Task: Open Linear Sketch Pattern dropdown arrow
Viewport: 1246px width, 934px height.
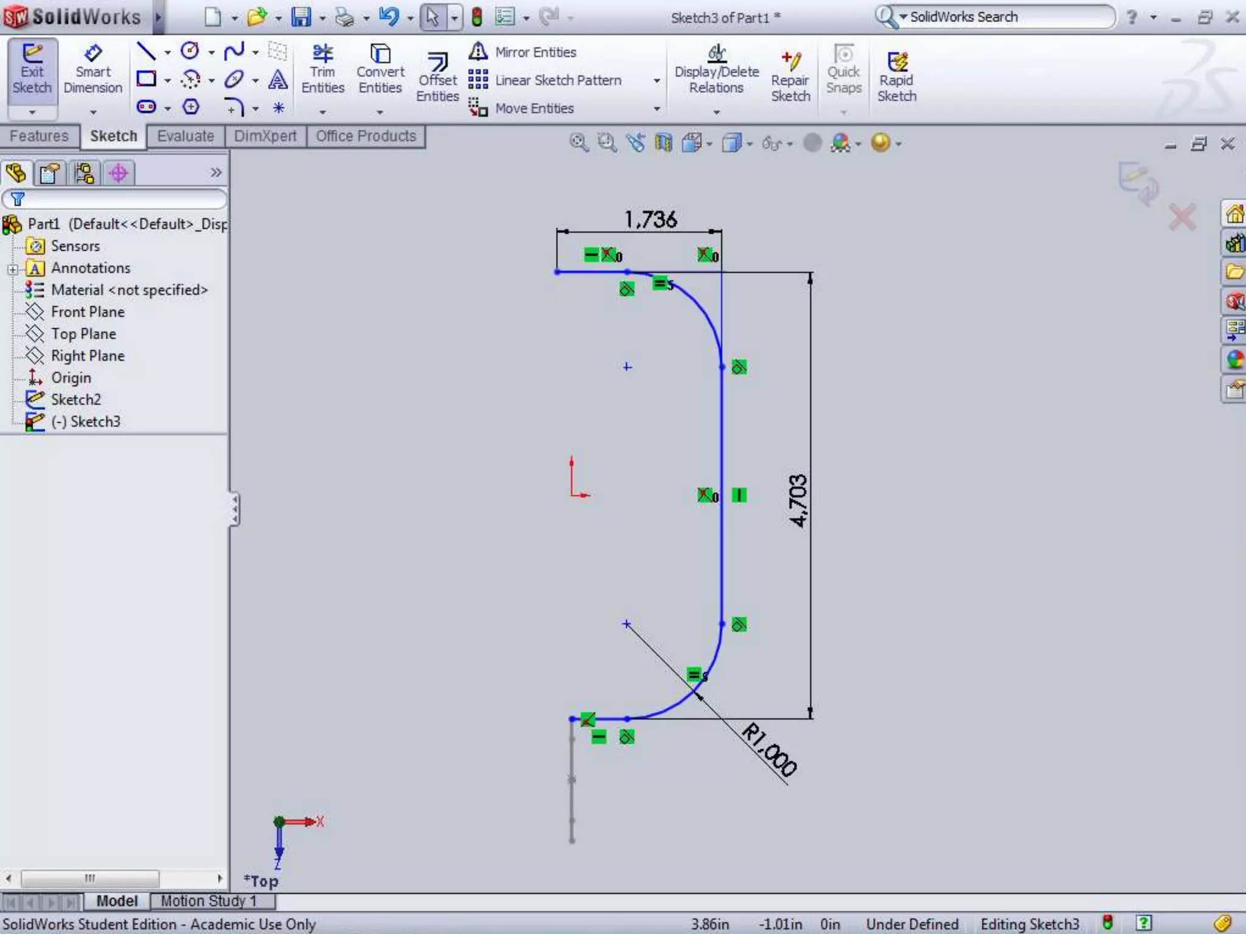Action: click(656, 80)
